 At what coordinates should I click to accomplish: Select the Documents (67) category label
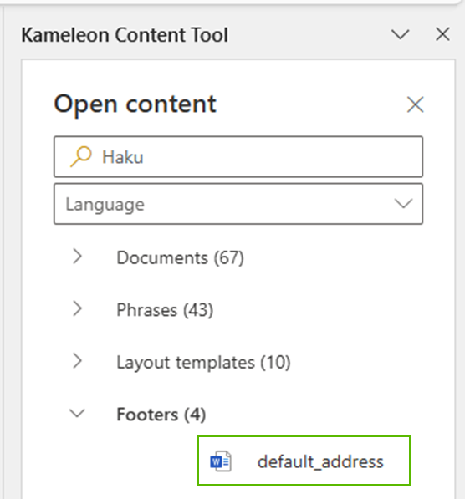(181, 257)
